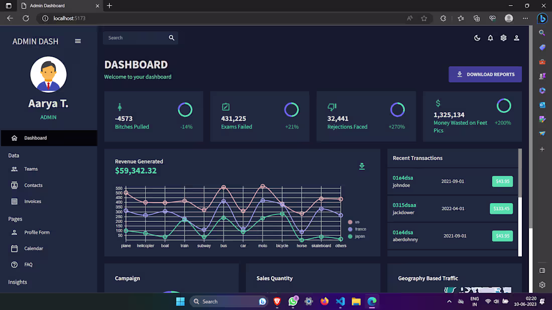Screen dimensions: 552x310
Task: Click the search magnifier icon
Action: coord(171,38)
